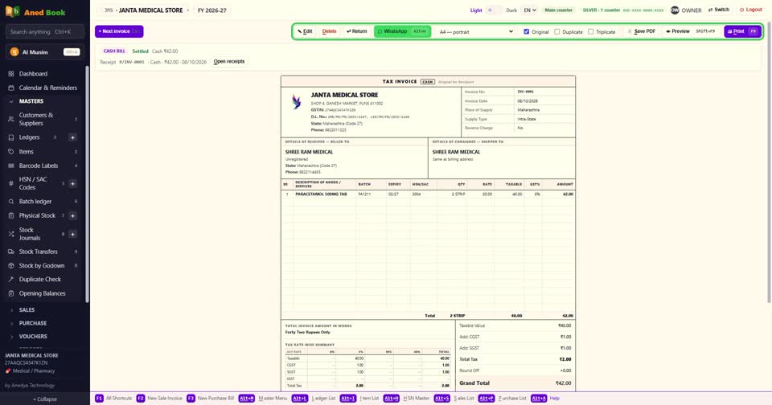The width and height of the screenshot is (772, 405).
Task: Click the Aned Book logo icon
Action: tap(12, 11)
